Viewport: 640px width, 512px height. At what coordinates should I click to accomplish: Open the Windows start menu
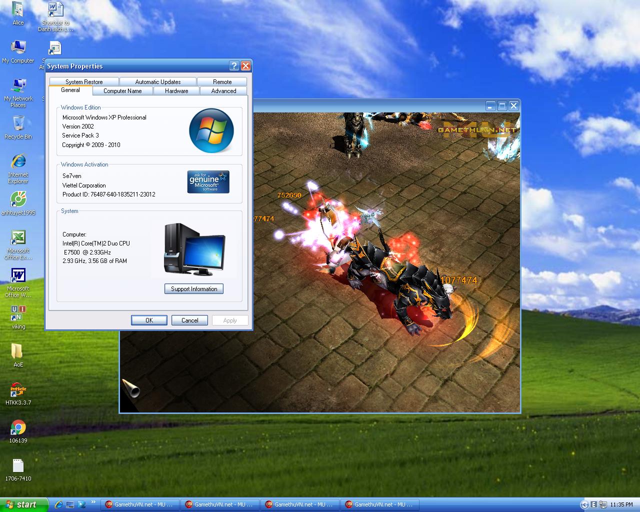tap(24, 504)
